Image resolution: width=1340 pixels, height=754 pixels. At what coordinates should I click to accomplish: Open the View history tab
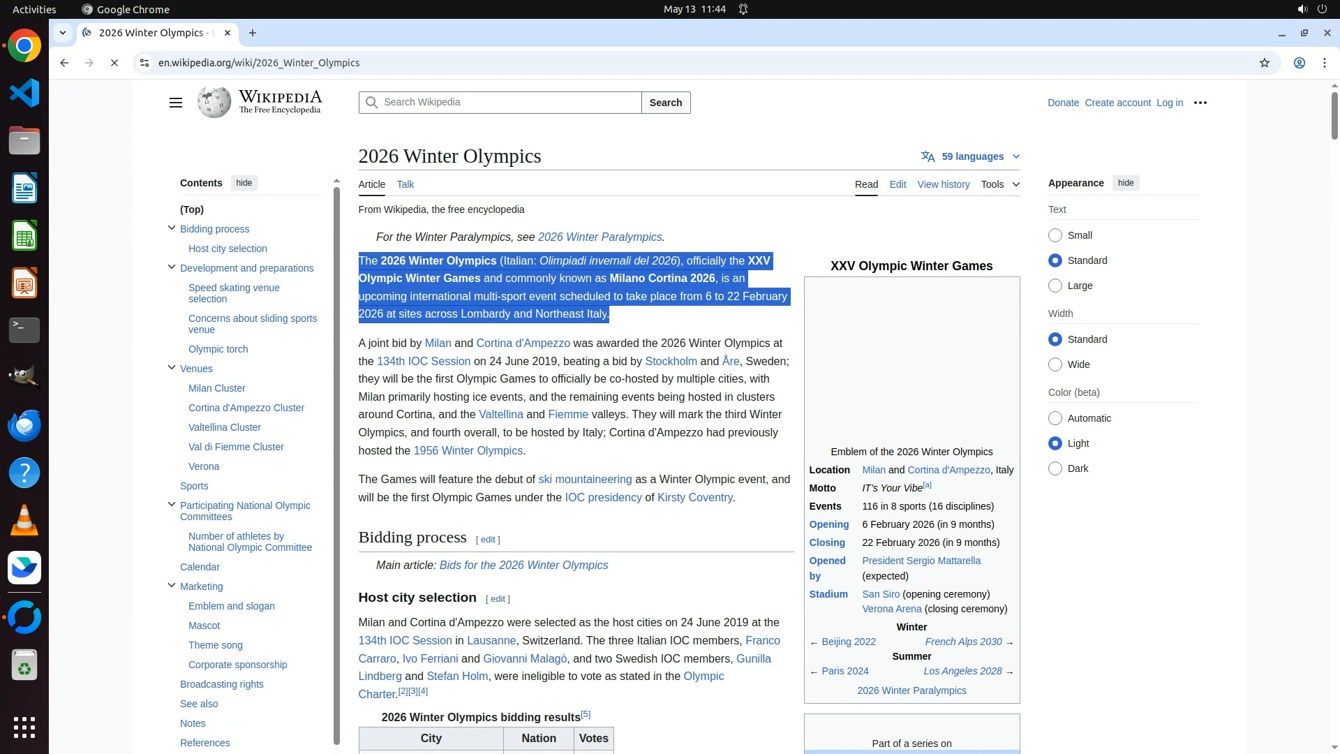943,184
